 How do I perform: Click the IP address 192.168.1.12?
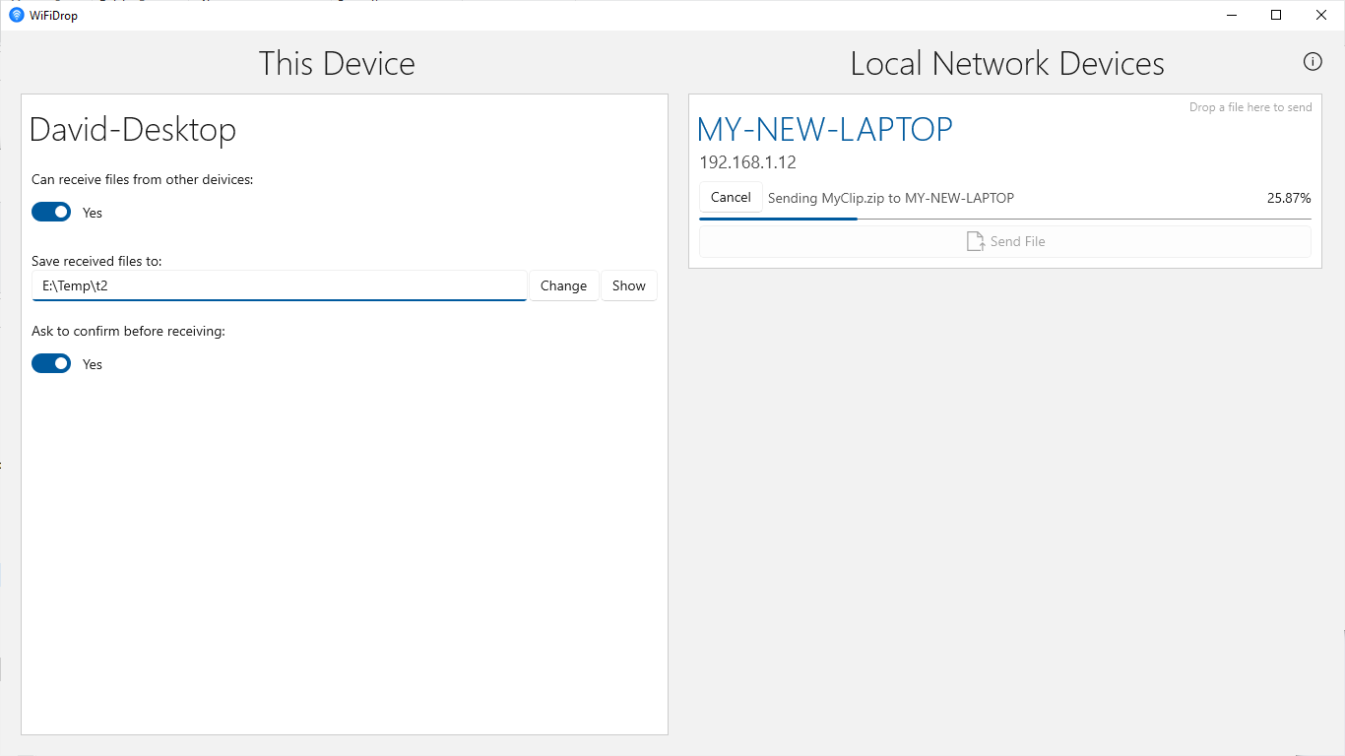point(747,162)
